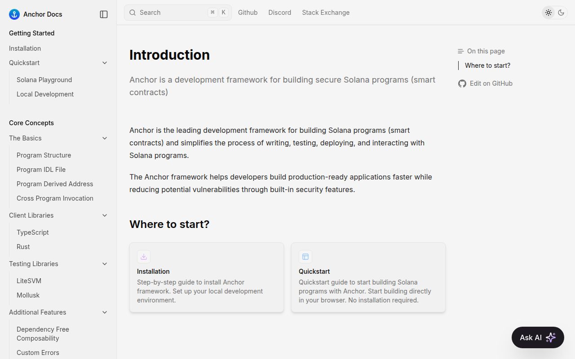
Task: Collapse the Testing Libraries chevron
Action: coord(105,264)
